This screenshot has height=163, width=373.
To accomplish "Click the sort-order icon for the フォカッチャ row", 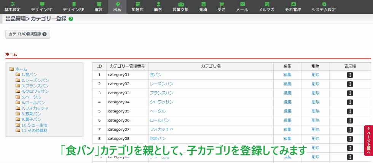I will click(x=350, y=130).
